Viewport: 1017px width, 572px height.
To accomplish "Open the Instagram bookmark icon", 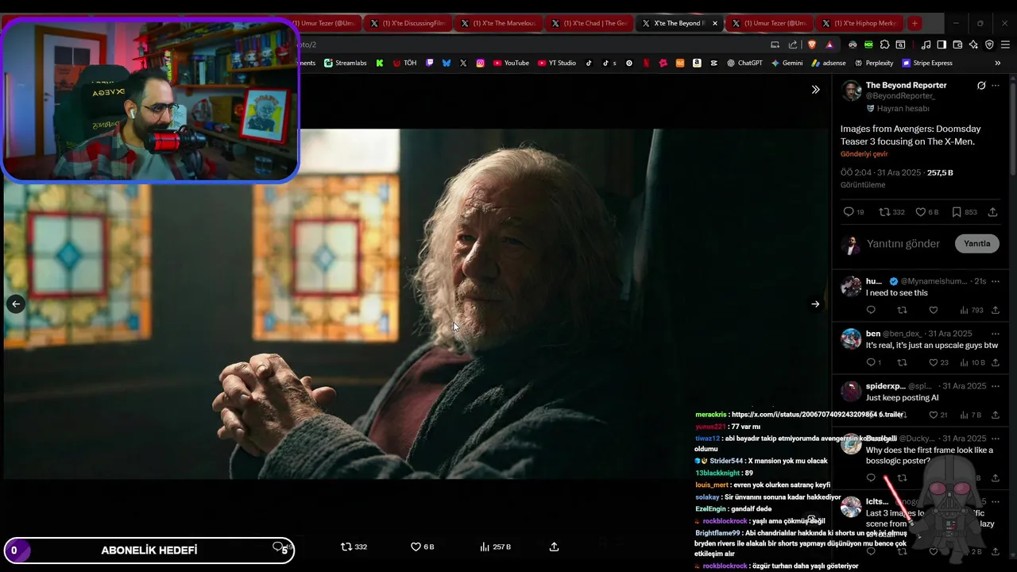I will 481,63.
